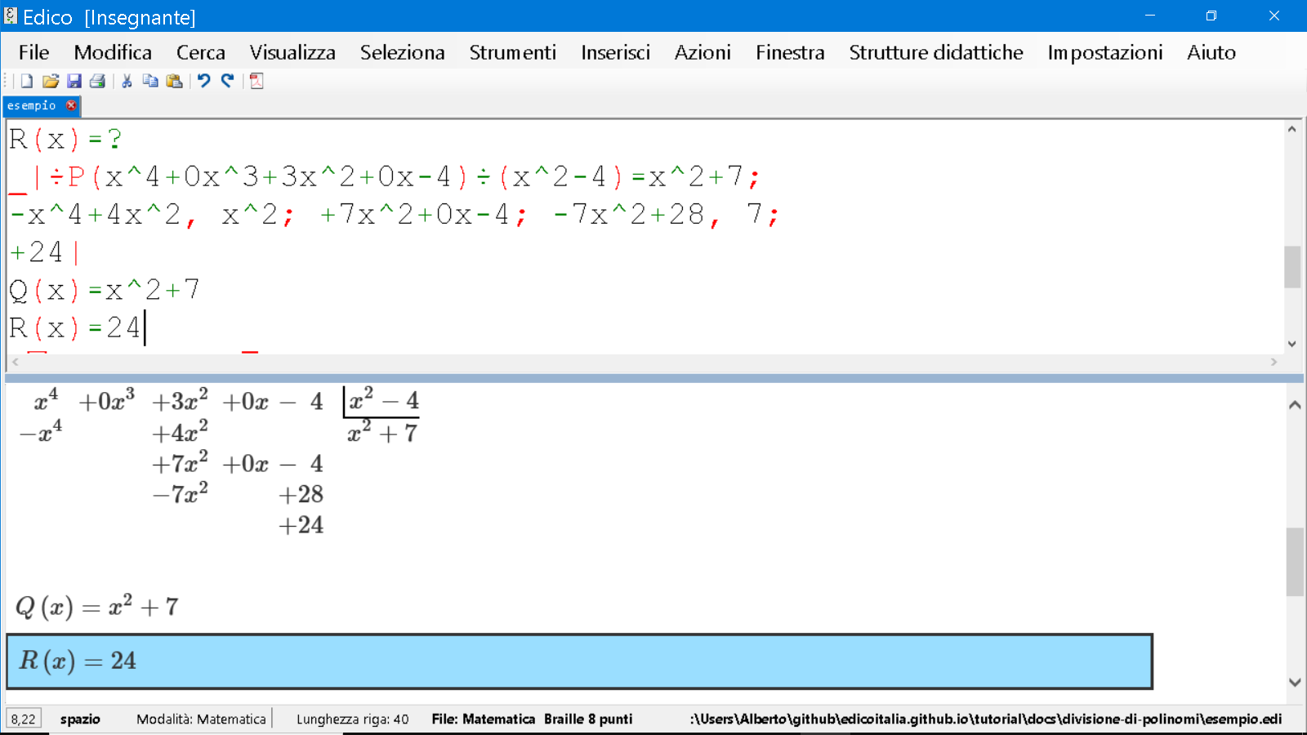
Task: Click the editor line starting '-x^4+4x^2'
Action: click(x=395, y=215)
